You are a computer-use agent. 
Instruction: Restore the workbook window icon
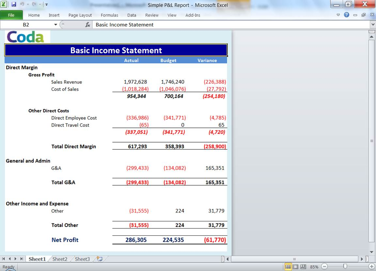[364, 15]
